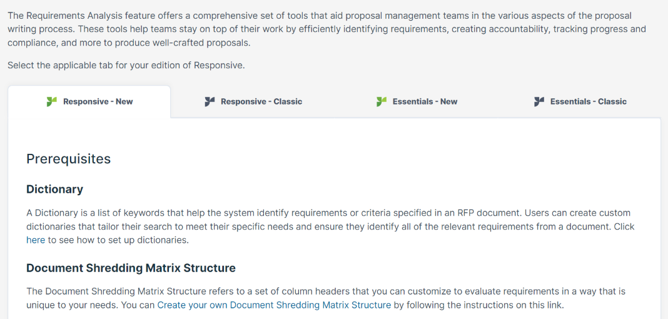Click dark logo icon on Essentials - Classic tab
Screen dimensions: 668x319
(x=539, y=102)
